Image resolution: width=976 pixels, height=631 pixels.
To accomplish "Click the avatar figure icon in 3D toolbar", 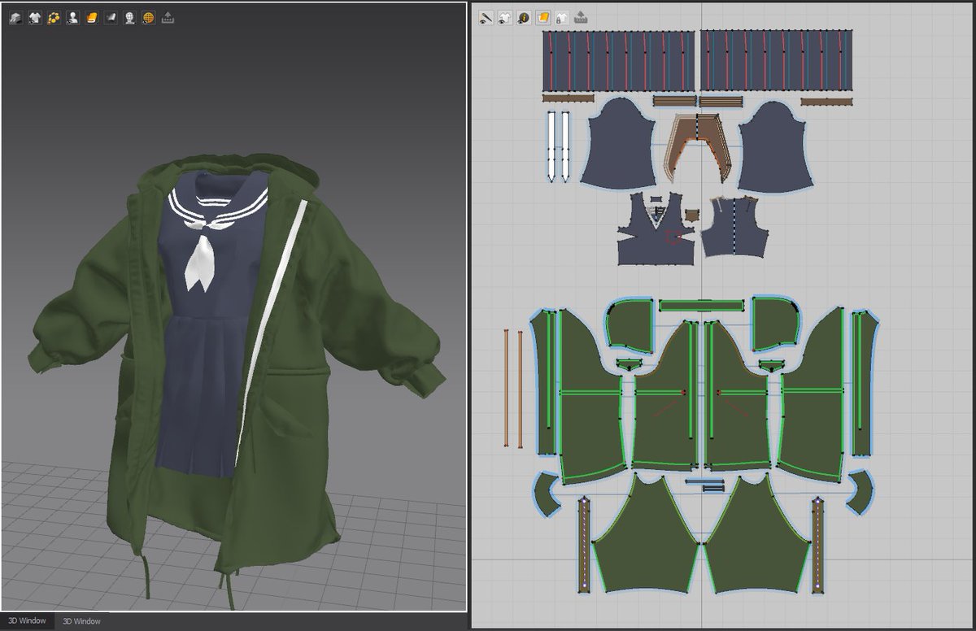I will coord(72,17).
